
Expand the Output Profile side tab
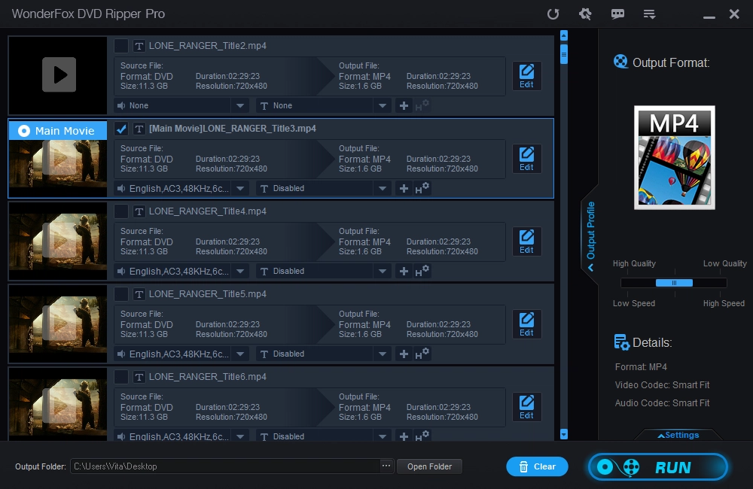point(590,235)
